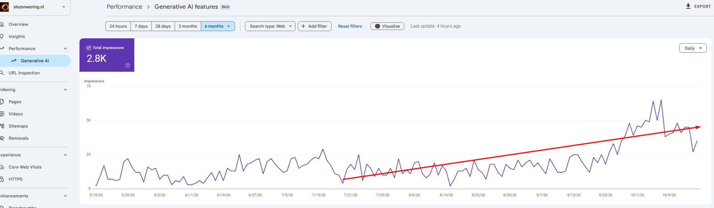Click the 'Generative AI features' page title
This screenshot has width=714, height=208.
[x=186, y=7]
